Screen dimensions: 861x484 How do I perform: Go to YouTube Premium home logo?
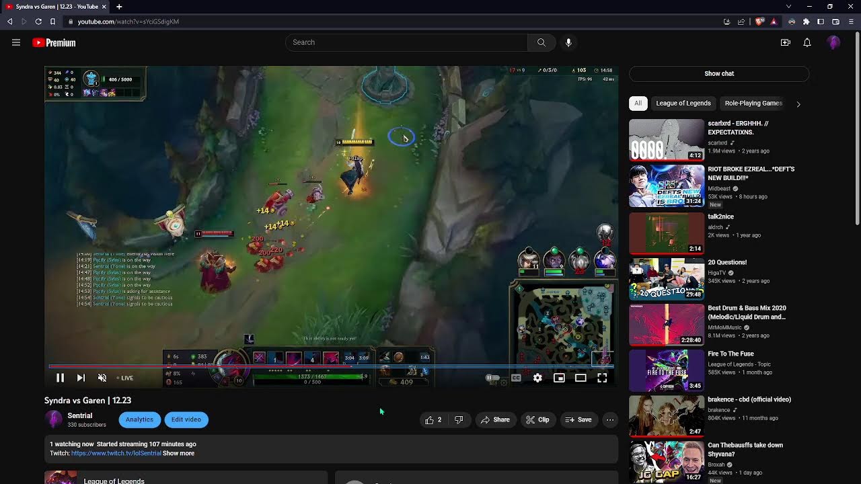[x=54, y=42]
